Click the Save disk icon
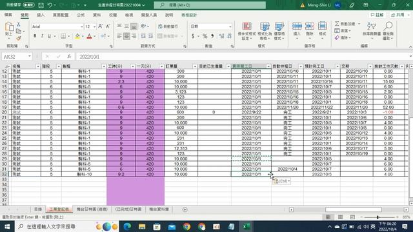 [x=41, y=5]
